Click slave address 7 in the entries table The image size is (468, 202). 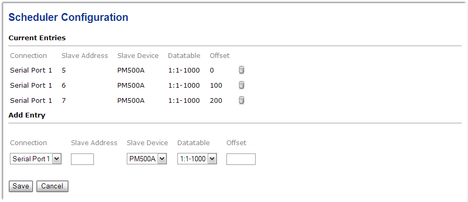click(x=64, y=100)
